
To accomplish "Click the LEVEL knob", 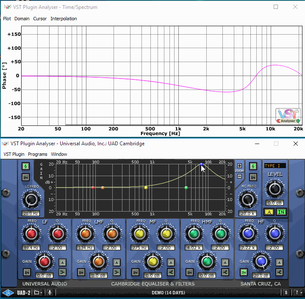I will coord(274,189).
